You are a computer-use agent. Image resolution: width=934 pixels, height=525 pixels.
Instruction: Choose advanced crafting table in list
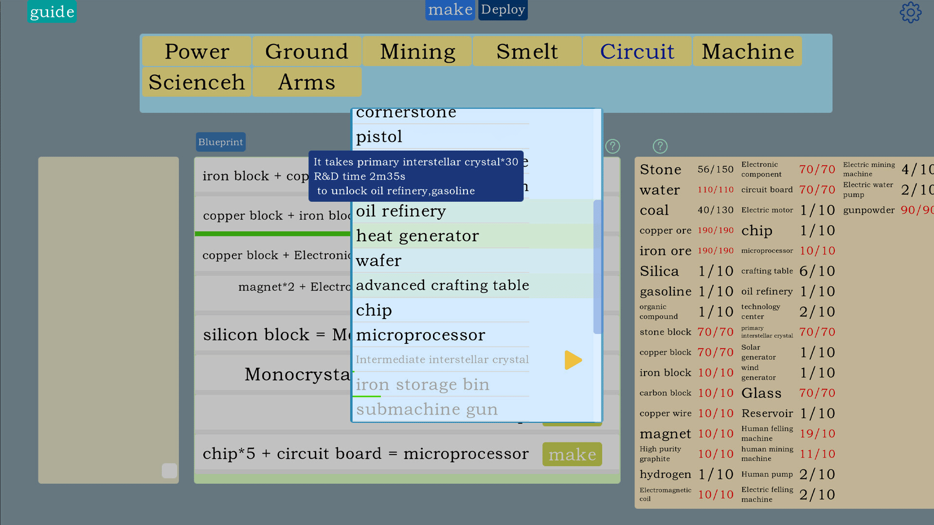pyautogui.click(x=442, y=285)
